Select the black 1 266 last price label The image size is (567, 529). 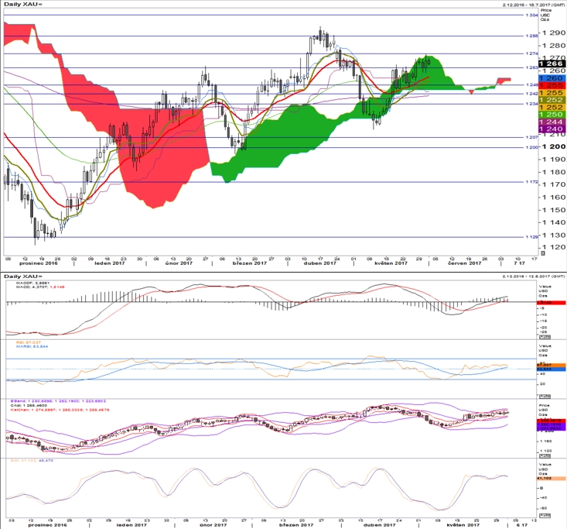(552, 64)
